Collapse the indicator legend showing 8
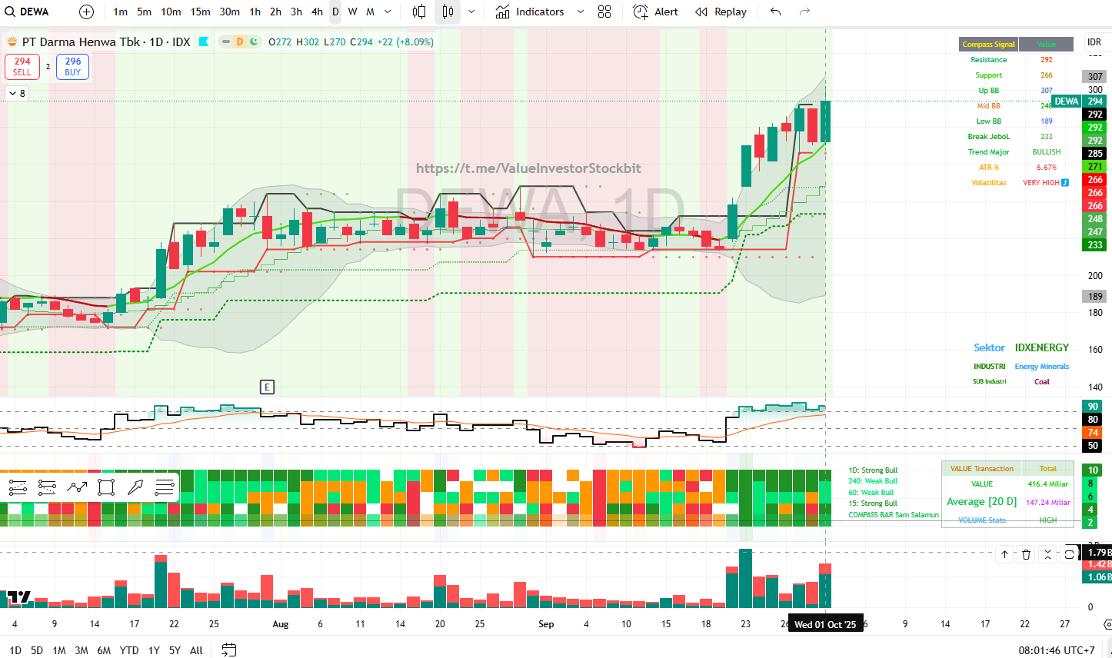1112x658 pixels. 18,93
